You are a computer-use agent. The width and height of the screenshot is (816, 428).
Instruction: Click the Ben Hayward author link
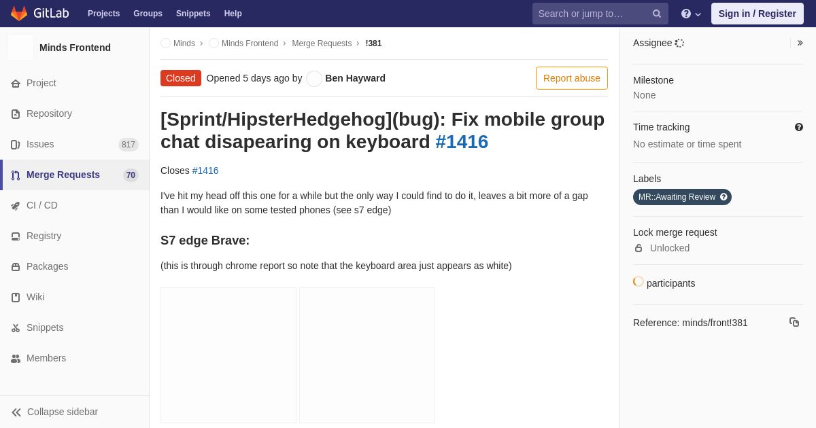point(355,78)
